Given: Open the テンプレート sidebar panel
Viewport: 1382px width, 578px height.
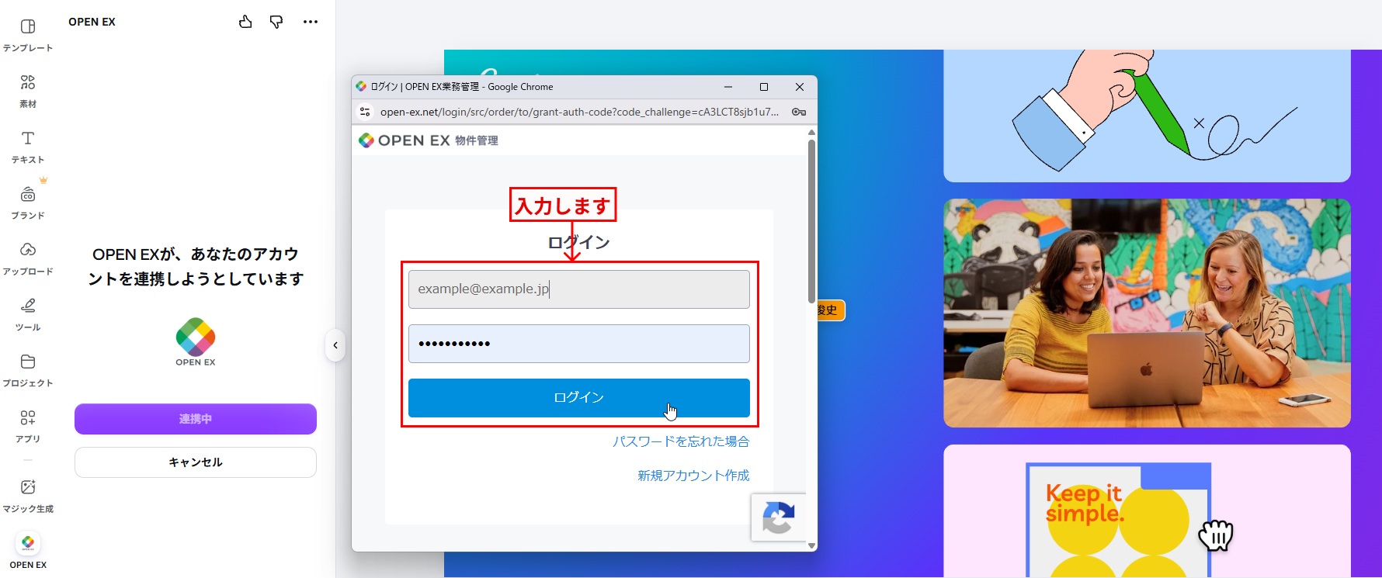Looking at the screenshot, I should pyautogui.click(x=28, y=35).
